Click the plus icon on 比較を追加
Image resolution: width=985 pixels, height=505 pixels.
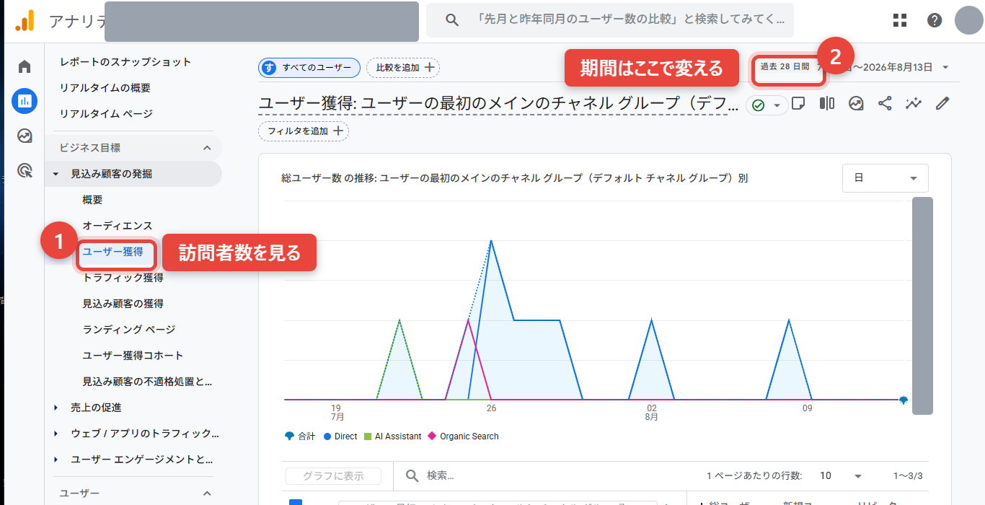(x=429, y=68)
